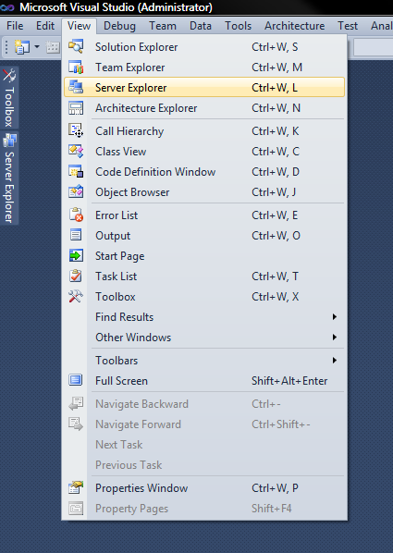Viewport: 393px width, 553px height.
Task: Open the Debug menu
Action: click(x=119, y=26)
